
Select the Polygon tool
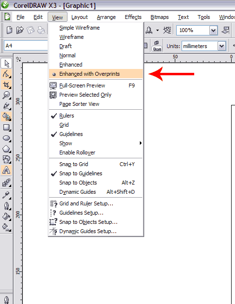[x=6, y=149]
